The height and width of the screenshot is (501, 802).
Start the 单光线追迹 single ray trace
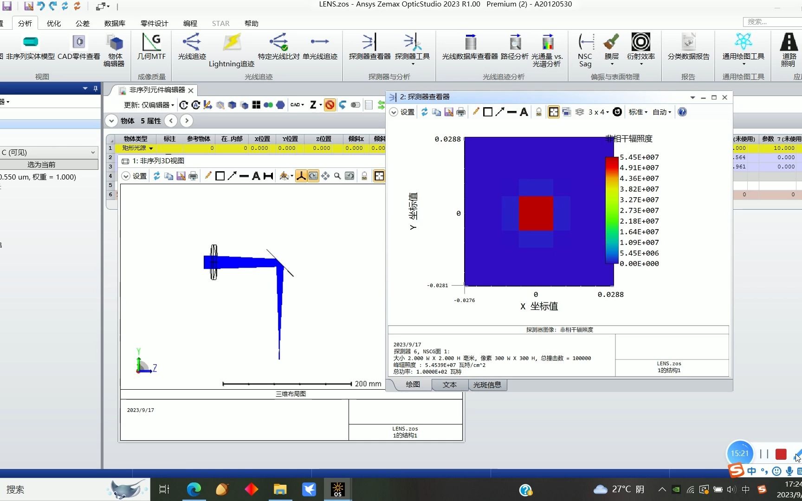(320, 47)
